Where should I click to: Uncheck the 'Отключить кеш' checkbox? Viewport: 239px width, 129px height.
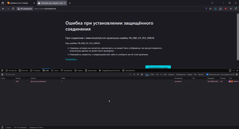[x=207, y=75]
